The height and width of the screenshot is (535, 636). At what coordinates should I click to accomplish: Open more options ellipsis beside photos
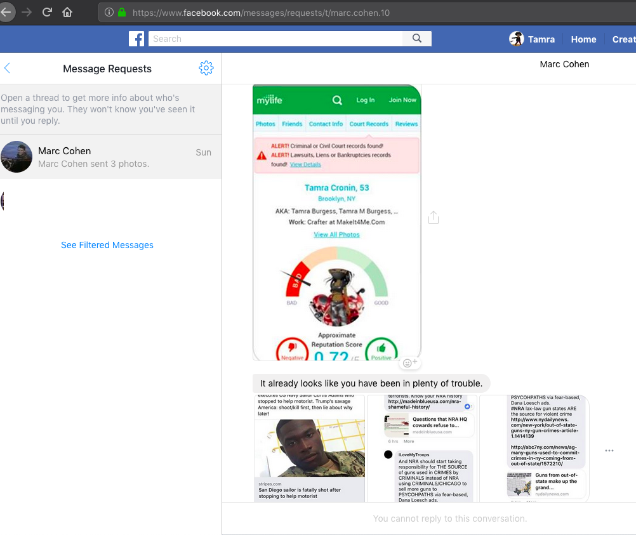point(609,451)
